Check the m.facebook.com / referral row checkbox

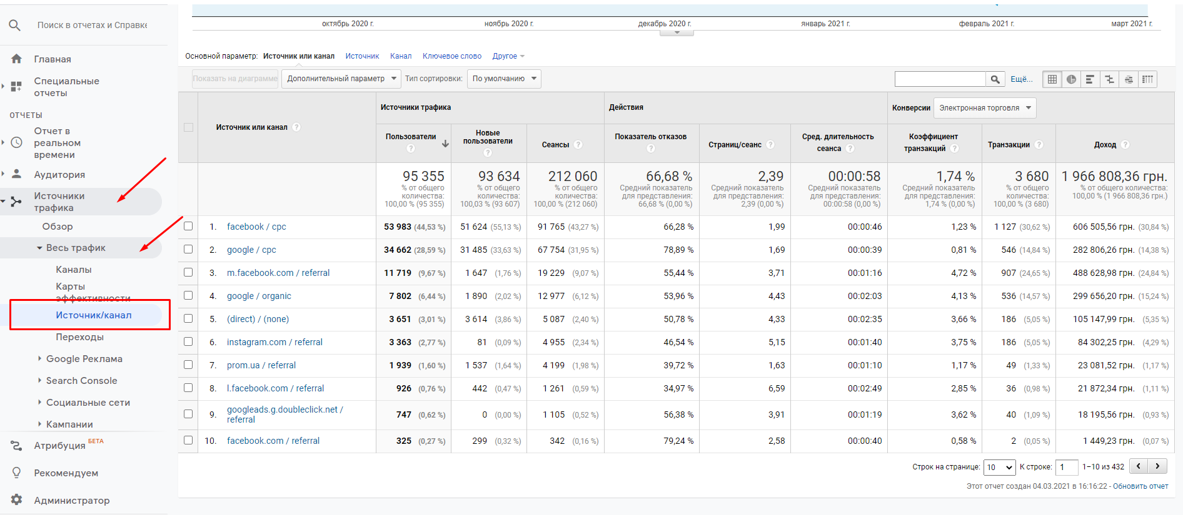point(188,273)
